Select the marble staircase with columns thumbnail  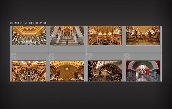point(67,36)
